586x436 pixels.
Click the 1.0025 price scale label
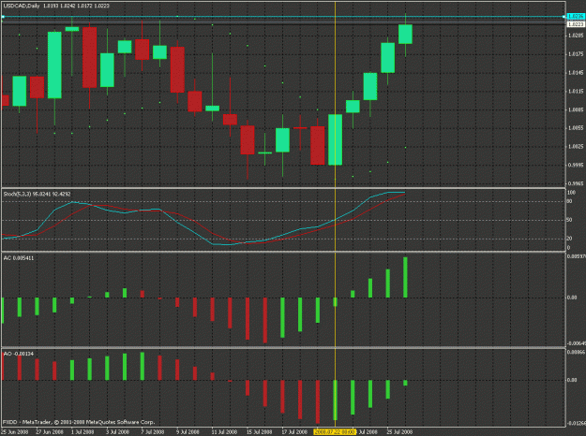click(576, 147)
